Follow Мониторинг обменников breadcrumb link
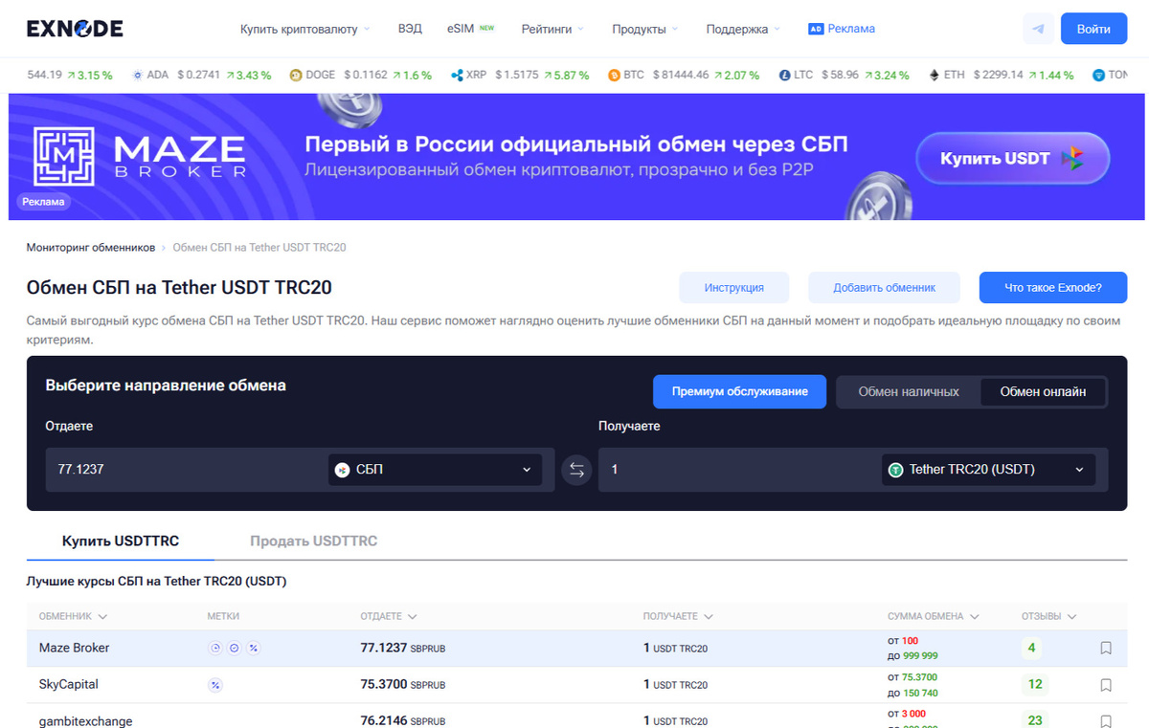The width and height of the screenshot is (1149, 728). [x=91, y=247]
